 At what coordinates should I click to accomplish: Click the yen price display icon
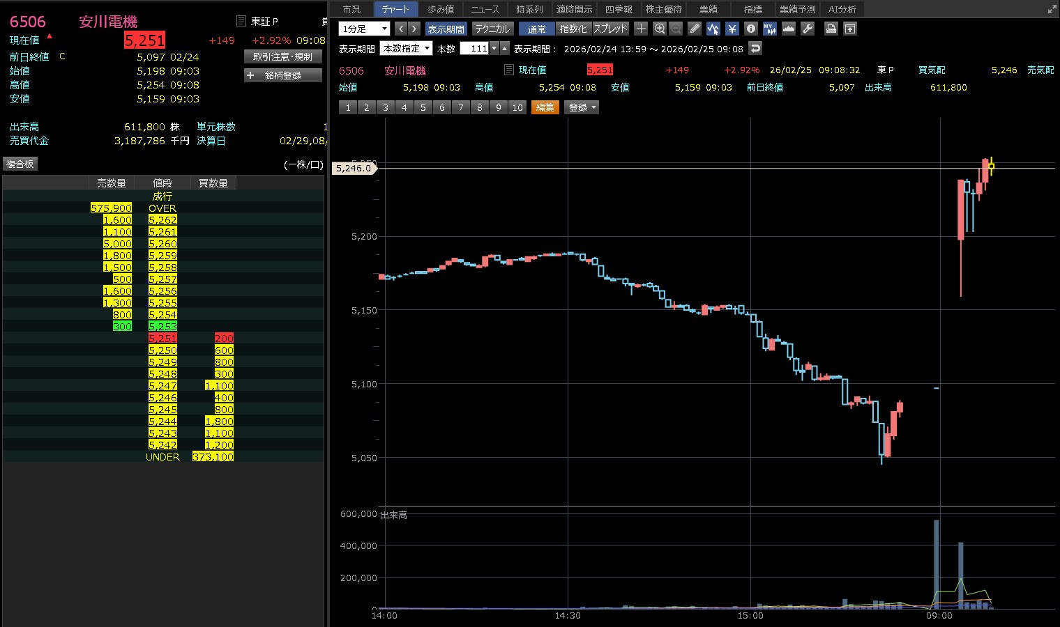pos(732,29)
